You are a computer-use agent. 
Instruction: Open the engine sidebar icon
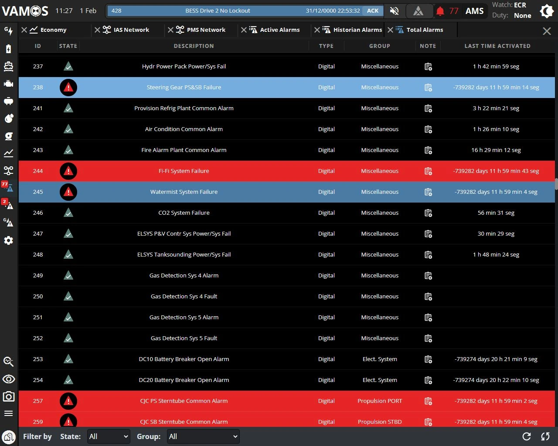pos(8,84)
